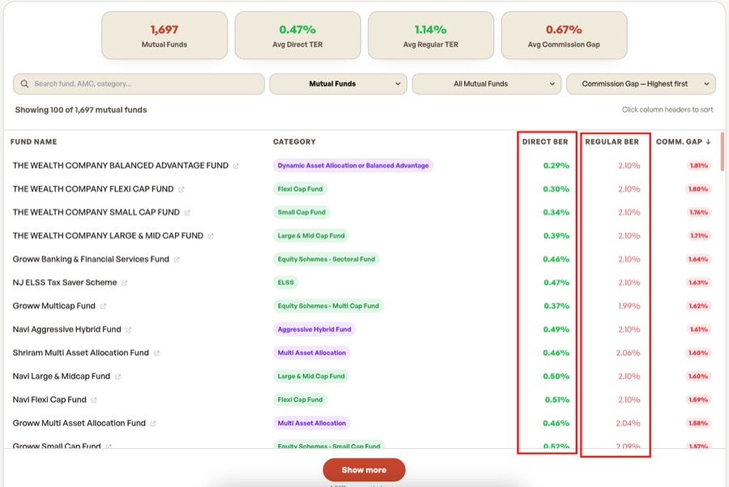The image size is (729, 487).
Task: Open Groww Multi Asset Allocation Fund name
Action: [79, 423]
